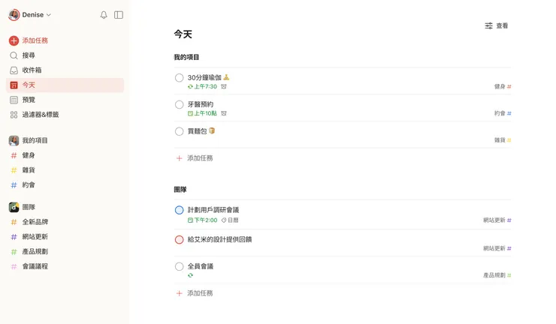Open the 全員會議 task details

201,266
